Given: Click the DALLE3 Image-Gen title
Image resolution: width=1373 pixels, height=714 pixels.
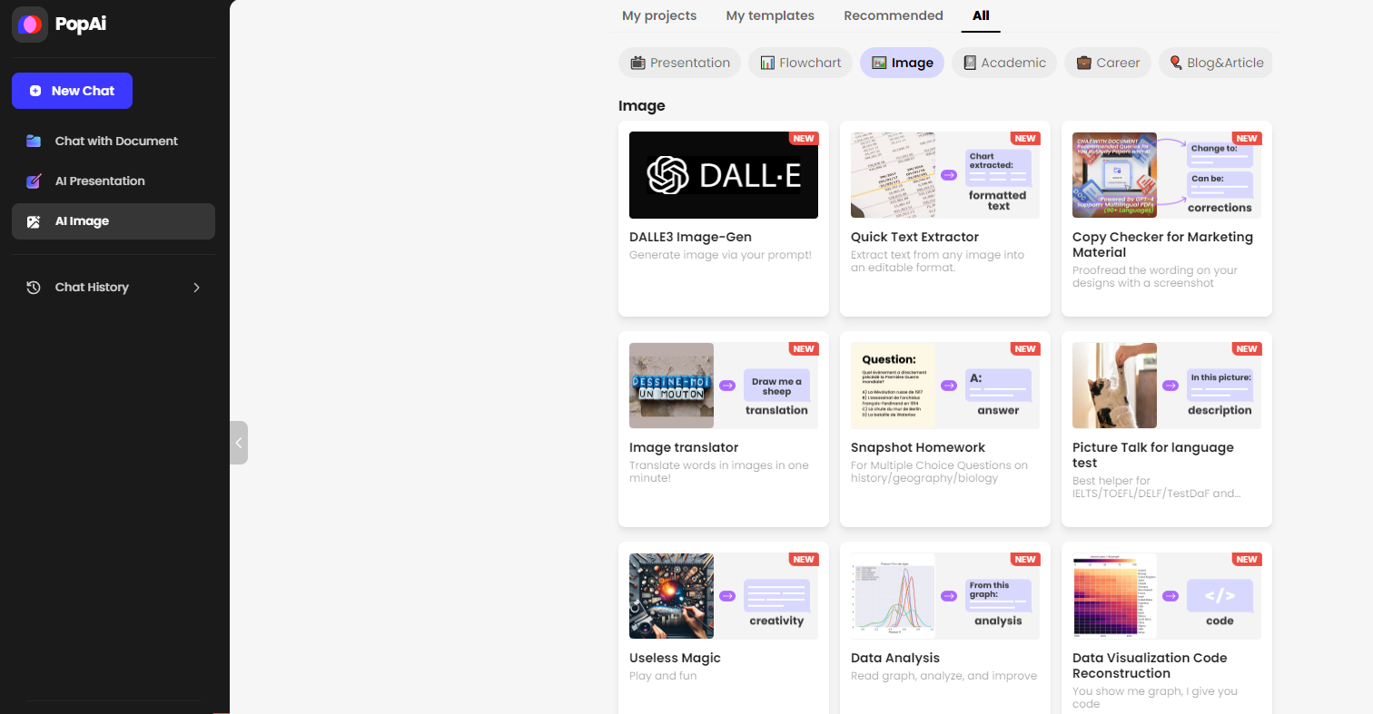Looking at the screenshot, I should (690, 237).
